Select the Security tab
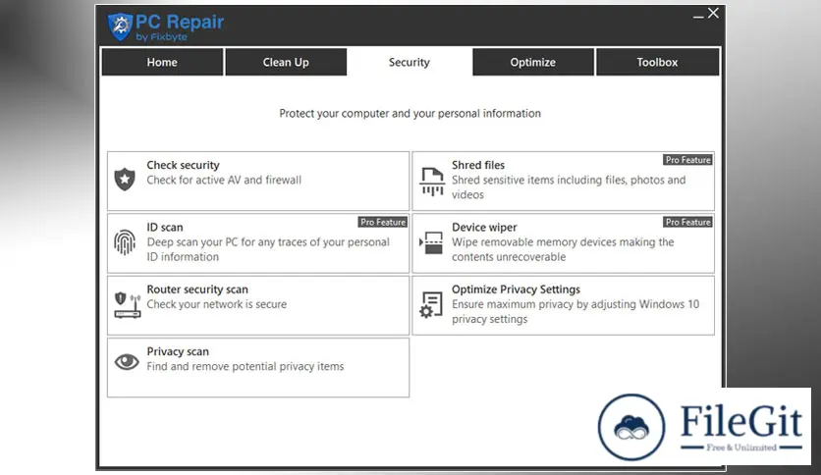 (x=410, y=62)
